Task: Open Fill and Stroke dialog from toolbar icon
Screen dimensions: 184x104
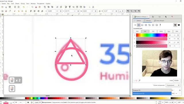Action: point(66,7)
